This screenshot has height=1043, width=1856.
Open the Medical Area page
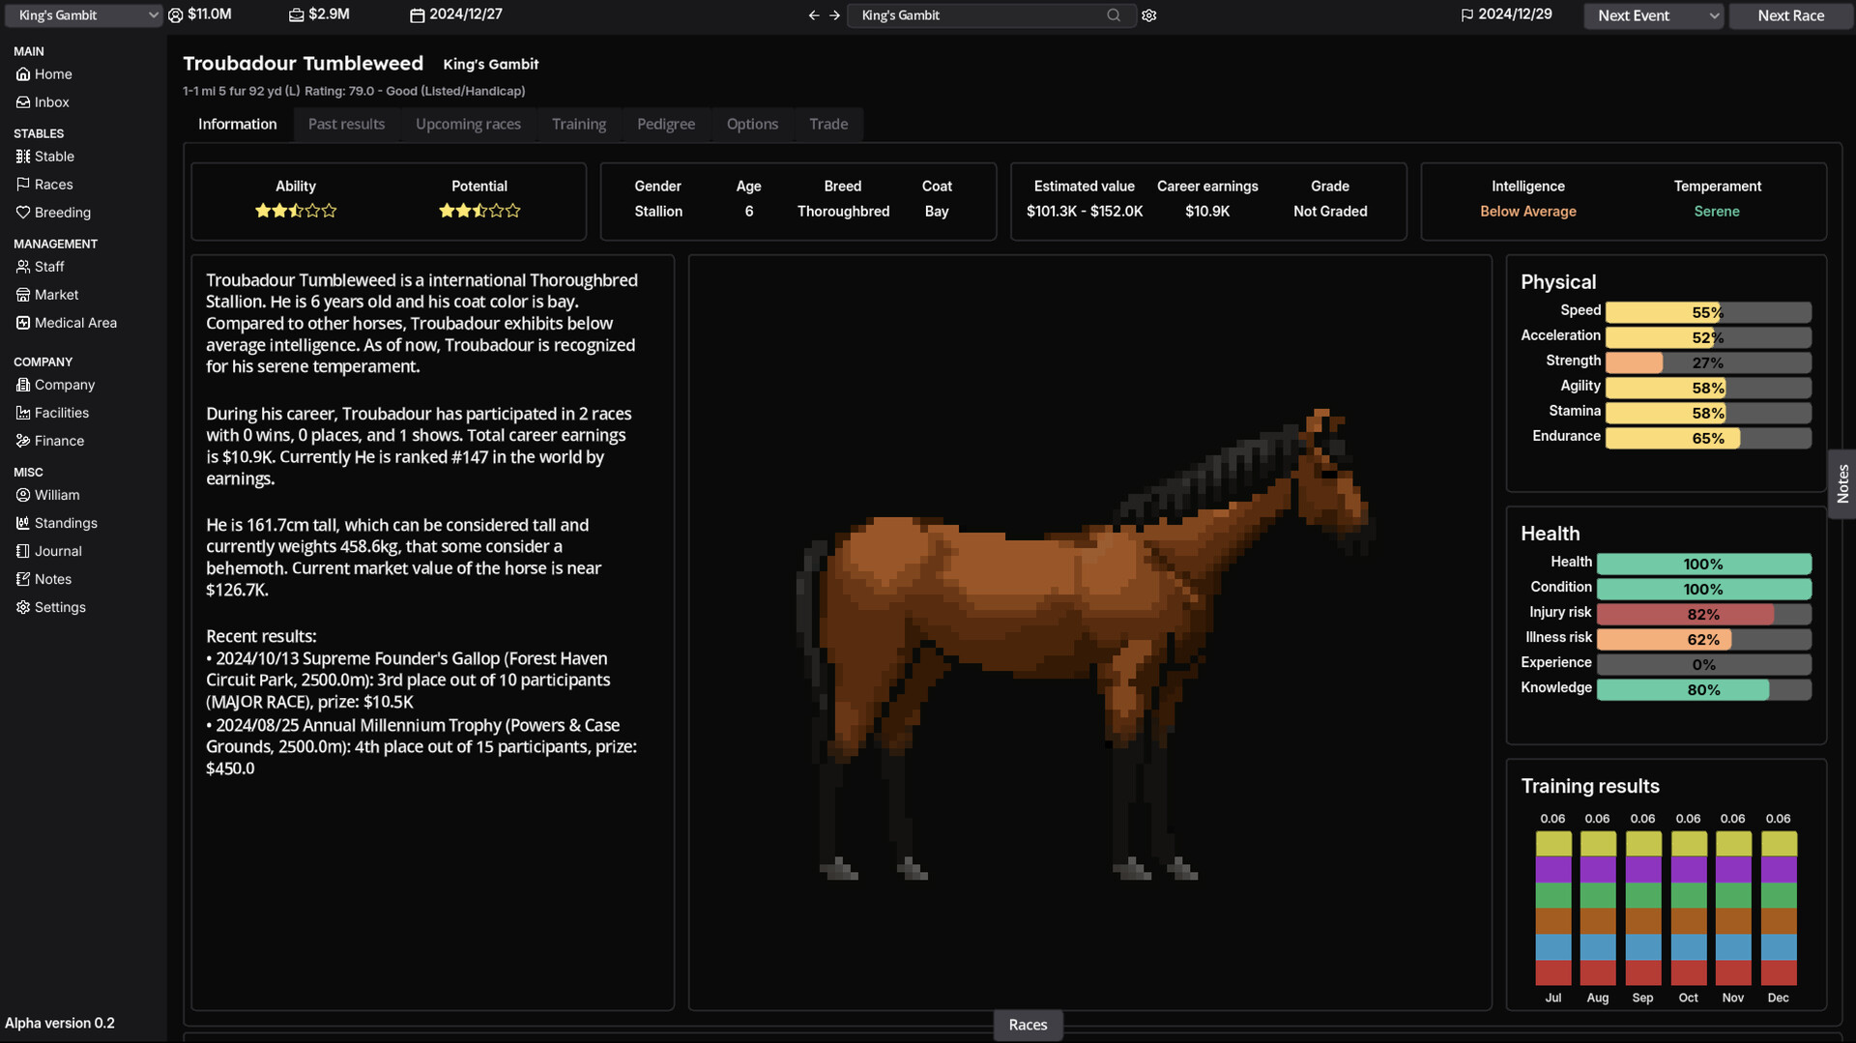(x=75, y=323)
